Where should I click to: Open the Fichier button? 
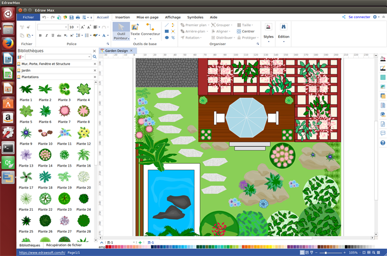28,17
